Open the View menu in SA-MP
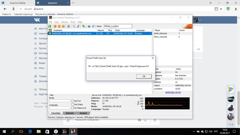 click(57, 22)
